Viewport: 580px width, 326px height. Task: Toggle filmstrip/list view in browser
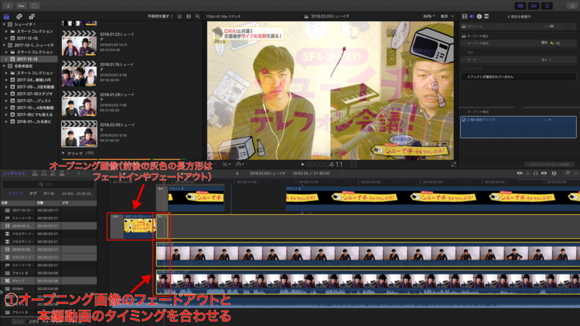coord(180,16)
